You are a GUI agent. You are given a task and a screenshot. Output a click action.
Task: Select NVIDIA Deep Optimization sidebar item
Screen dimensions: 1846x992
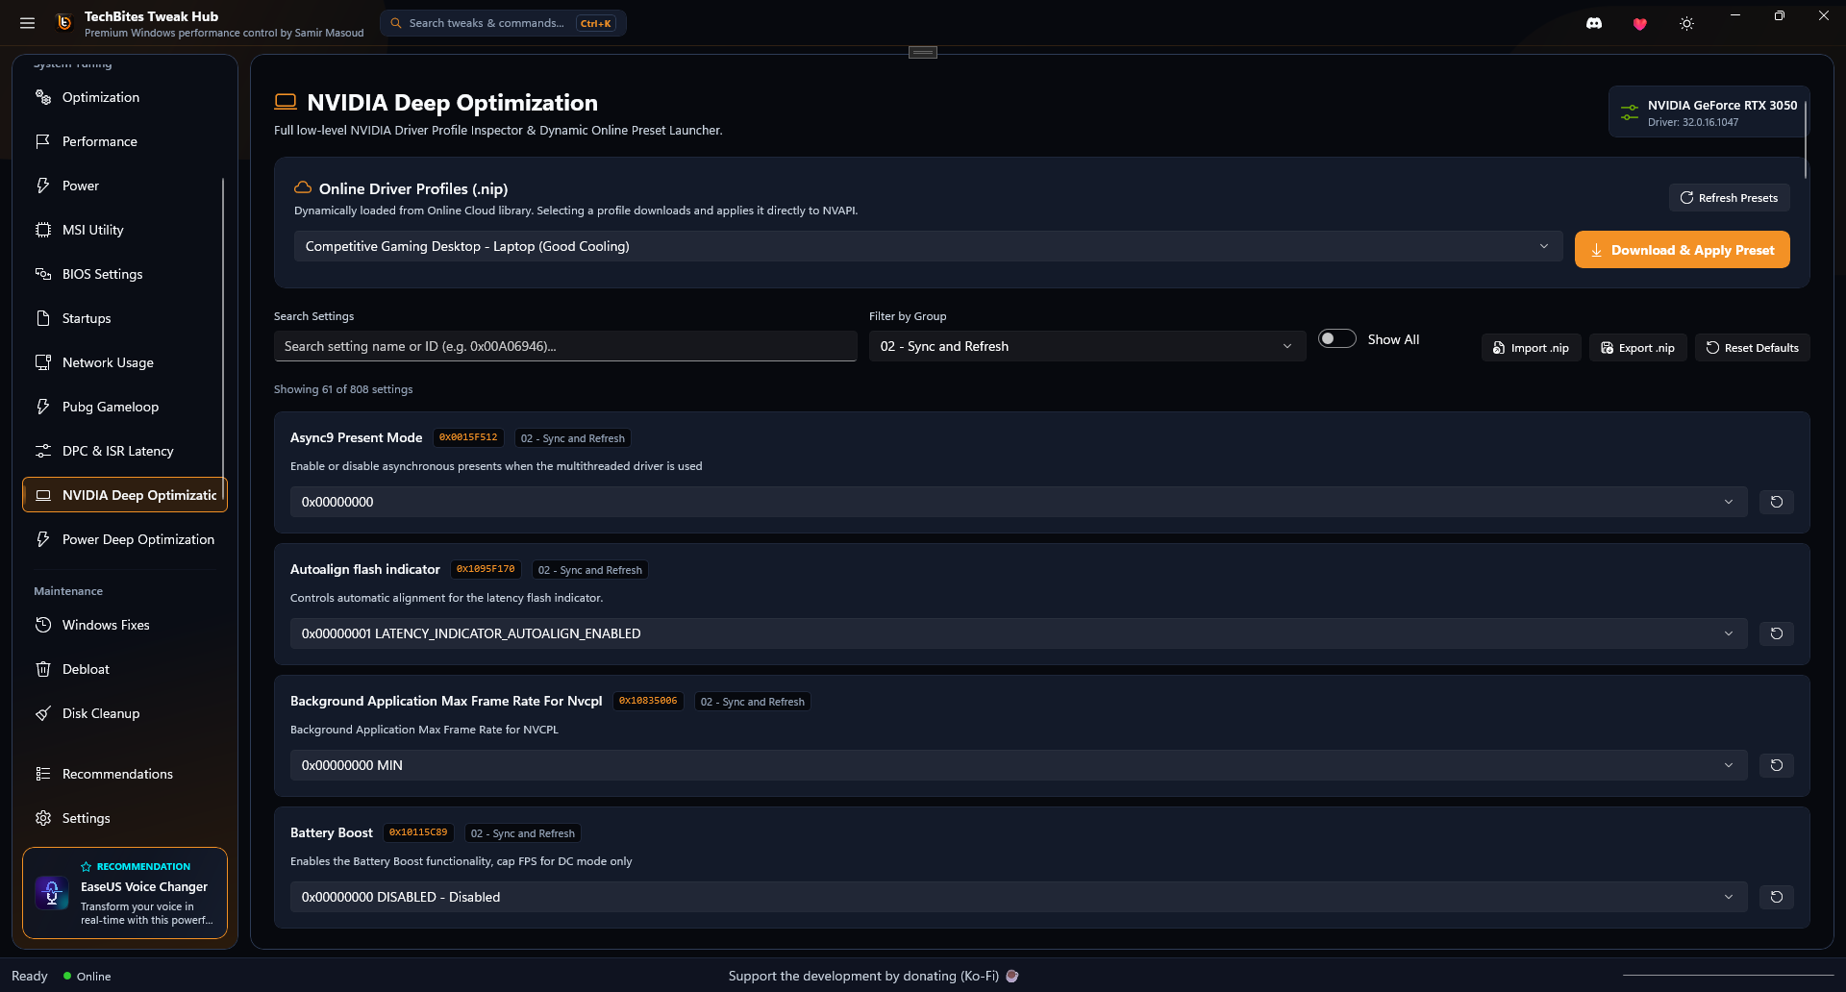coord(124,495)
